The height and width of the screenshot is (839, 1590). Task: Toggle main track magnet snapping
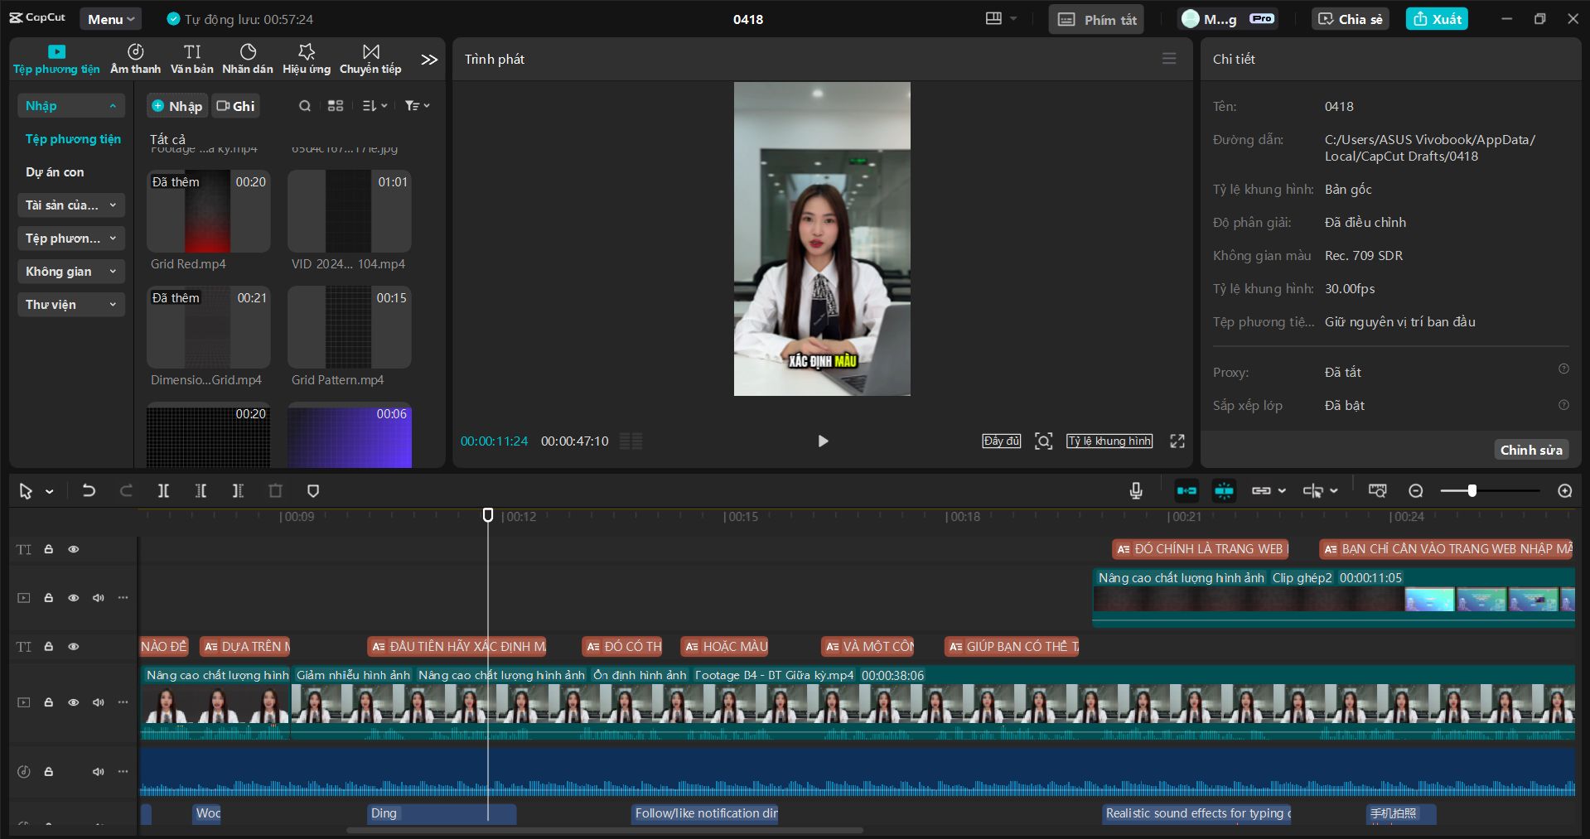click(x=1186, y=491)
